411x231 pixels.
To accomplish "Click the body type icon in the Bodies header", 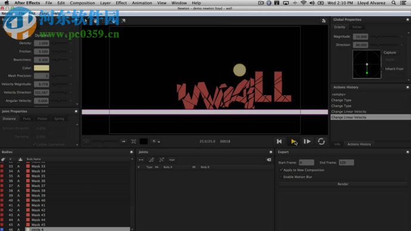I will click(20, 159).
